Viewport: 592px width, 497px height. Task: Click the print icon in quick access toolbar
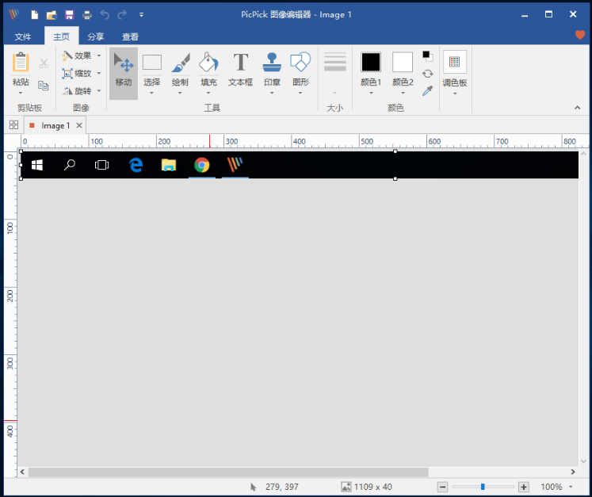tap(86, 14)
